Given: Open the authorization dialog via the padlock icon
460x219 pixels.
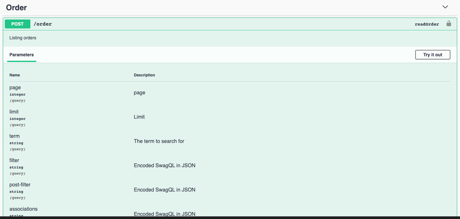Looking at the screenshot, I should 449,23.
